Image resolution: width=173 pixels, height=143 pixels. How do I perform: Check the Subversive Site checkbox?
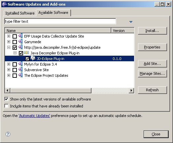point(15,70)
